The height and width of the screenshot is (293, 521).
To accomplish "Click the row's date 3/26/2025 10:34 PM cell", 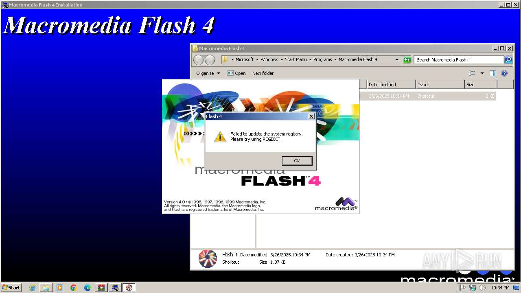I will coord(389,96).
